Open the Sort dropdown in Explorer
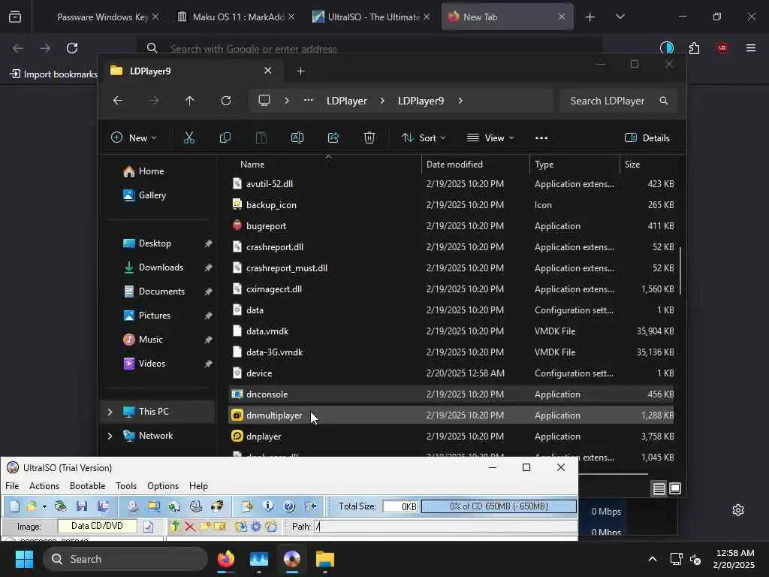This screenshot has height=577, width=769. [424, 138]
